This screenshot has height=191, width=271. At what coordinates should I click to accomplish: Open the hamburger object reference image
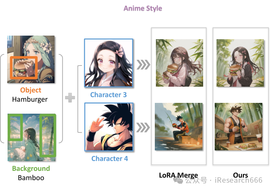pos(31,59)
